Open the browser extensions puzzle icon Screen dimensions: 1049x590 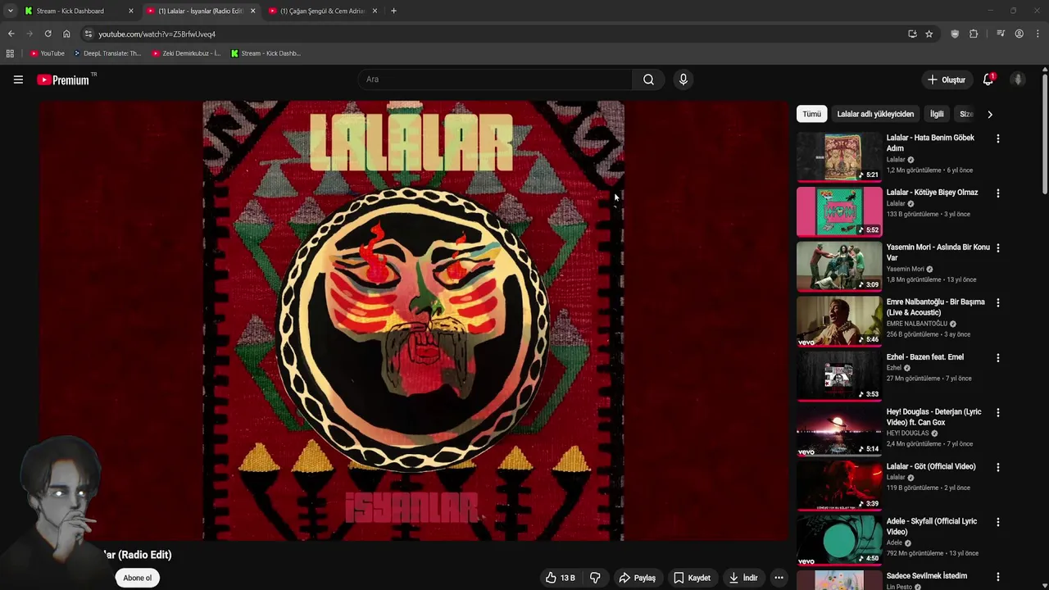[x=974, y=34]
